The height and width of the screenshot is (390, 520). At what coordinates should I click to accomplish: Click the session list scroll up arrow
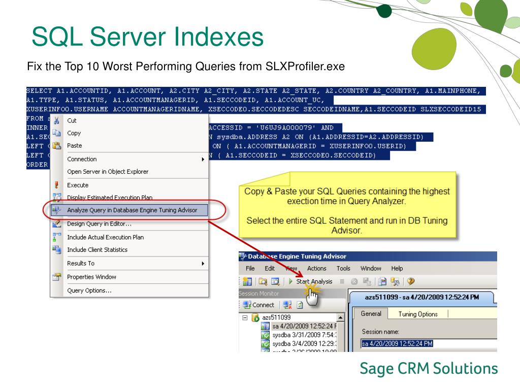340,318
